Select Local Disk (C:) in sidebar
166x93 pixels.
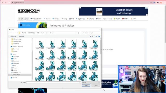[x=17, y=72]
